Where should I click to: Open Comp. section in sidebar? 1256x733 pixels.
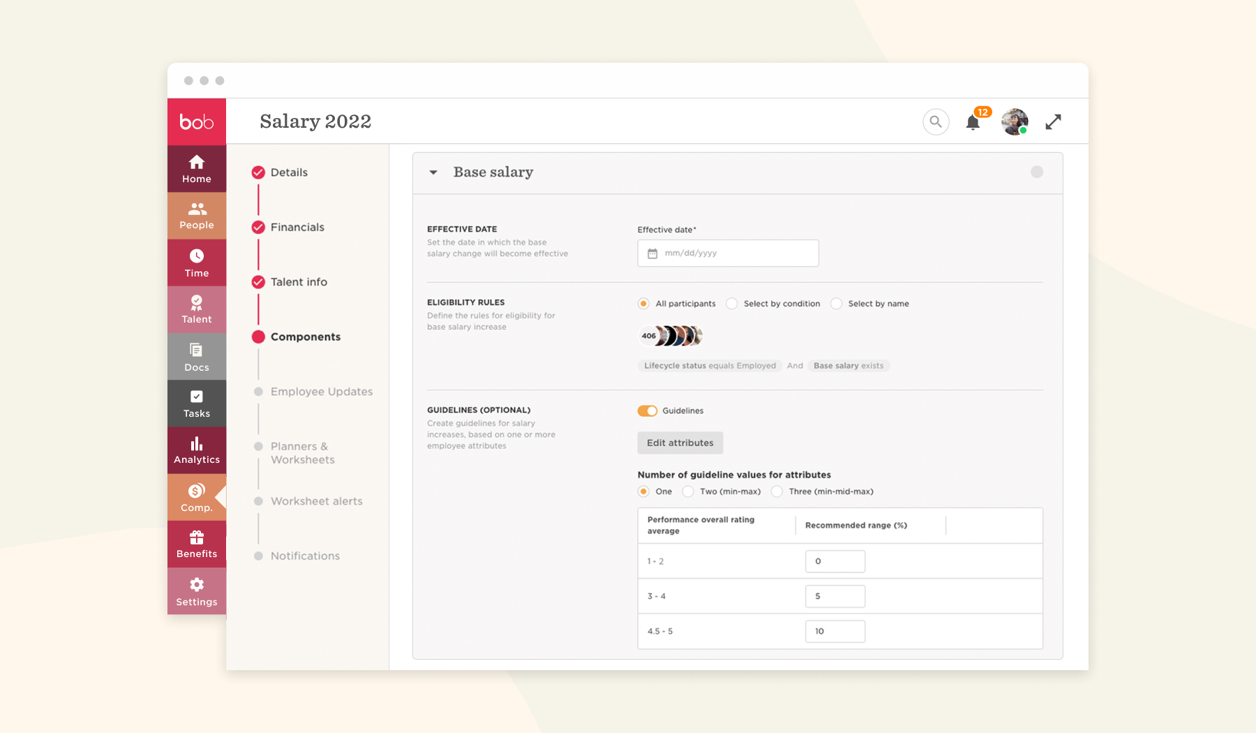coord(197,498)
